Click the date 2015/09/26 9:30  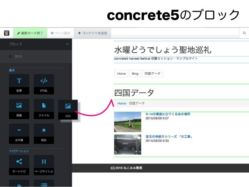point(157,141)
